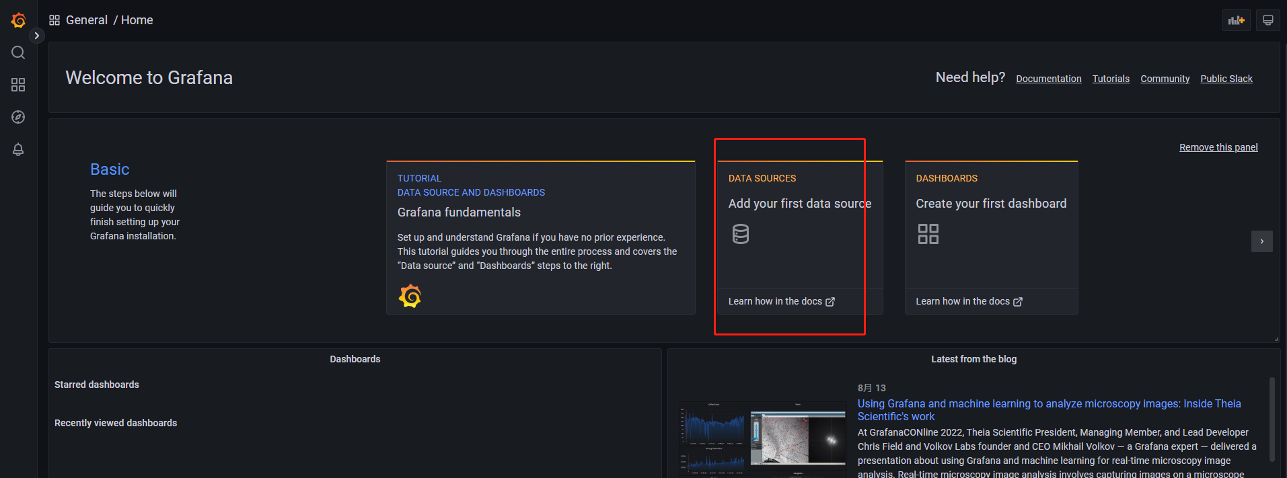Screen dimensions: 1287x478
Task: Click the Grafana logo in sidebar
Action: click(x=18, y=20)
